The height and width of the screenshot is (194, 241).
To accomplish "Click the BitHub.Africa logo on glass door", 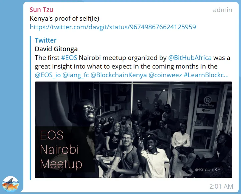I will tap(206, 102).
